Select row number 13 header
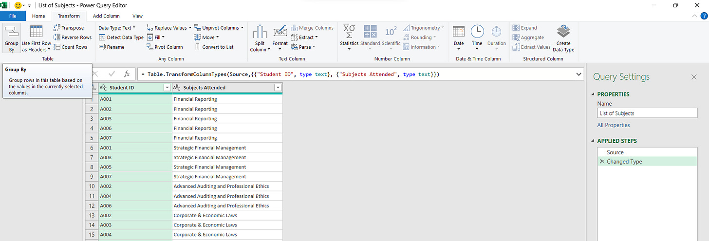This screenshot has width=709, height=241. [92, 215]
